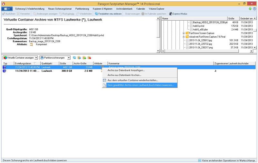Expand the rsload.net.FastStone.Capture.7.6.Final folder

184,37
